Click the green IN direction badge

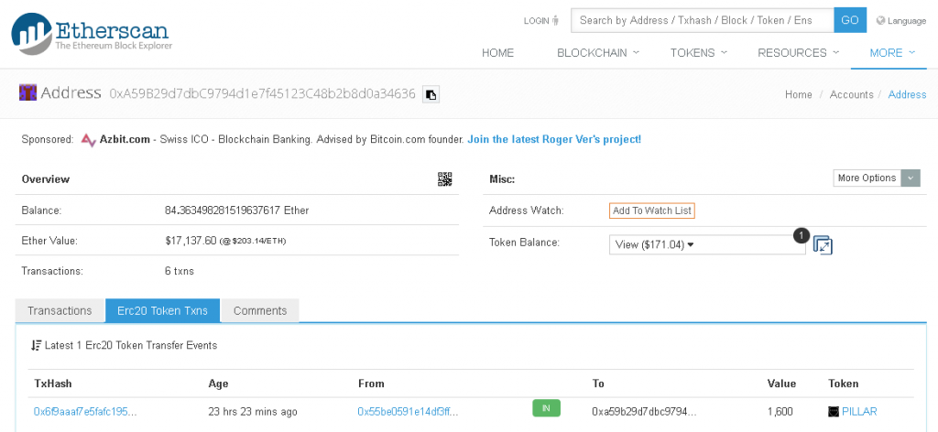546,408
